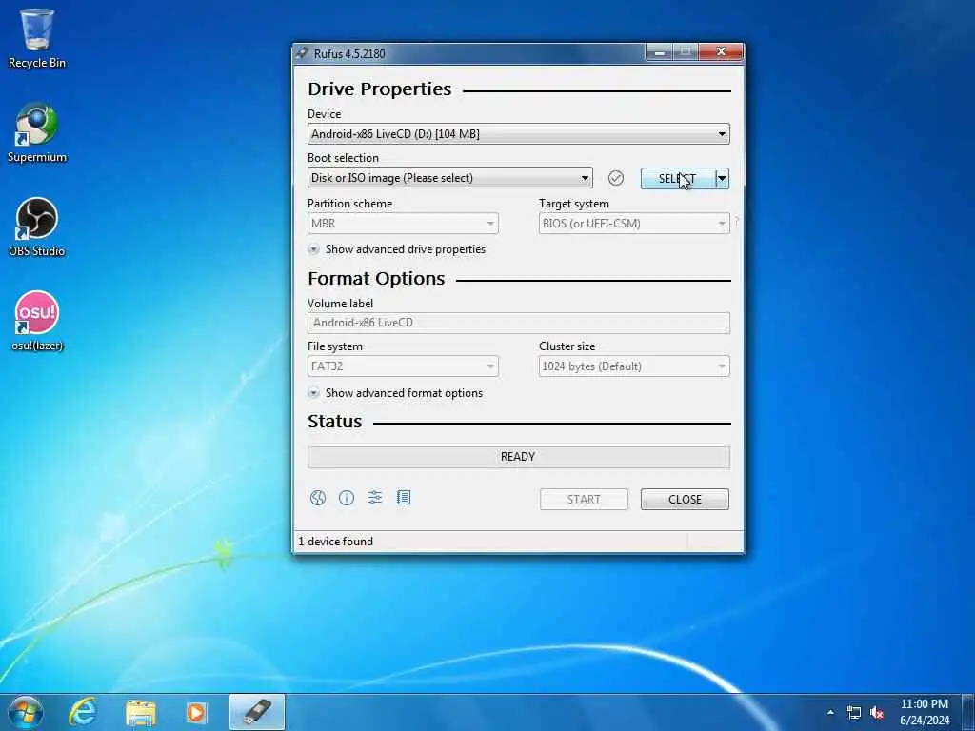
Task: Click the SELECT button
Action: (678, 178)
